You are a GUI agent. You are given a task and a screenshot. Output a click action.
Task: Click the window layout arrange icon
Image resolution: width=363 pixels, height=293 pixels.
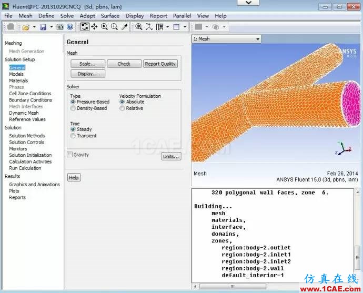click(x=159, y=27)
